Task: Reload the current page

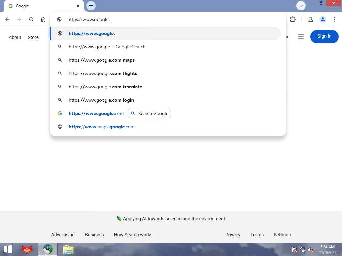Action: 31,19
